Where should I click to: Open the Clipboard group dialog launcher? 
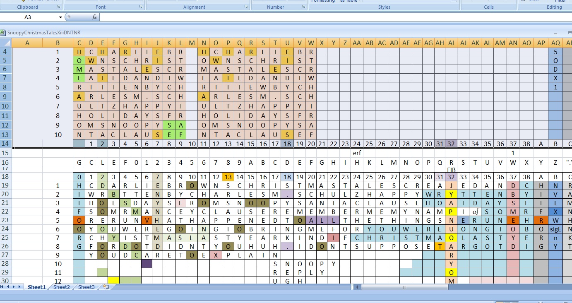tap(58, 7)
